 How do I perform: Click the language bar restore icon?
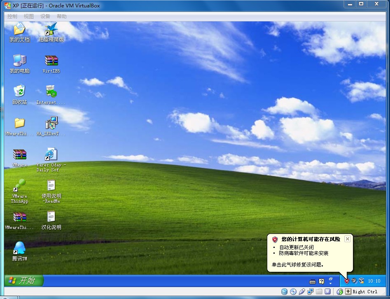click(x=331, y=279)
